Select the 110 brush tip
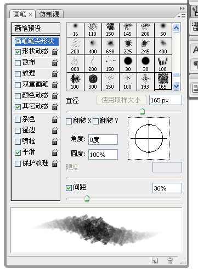 [x=93, y=30]
